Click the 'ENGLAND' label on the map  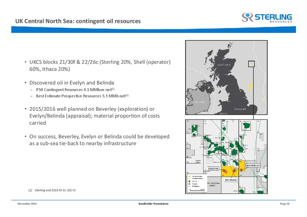240,109
